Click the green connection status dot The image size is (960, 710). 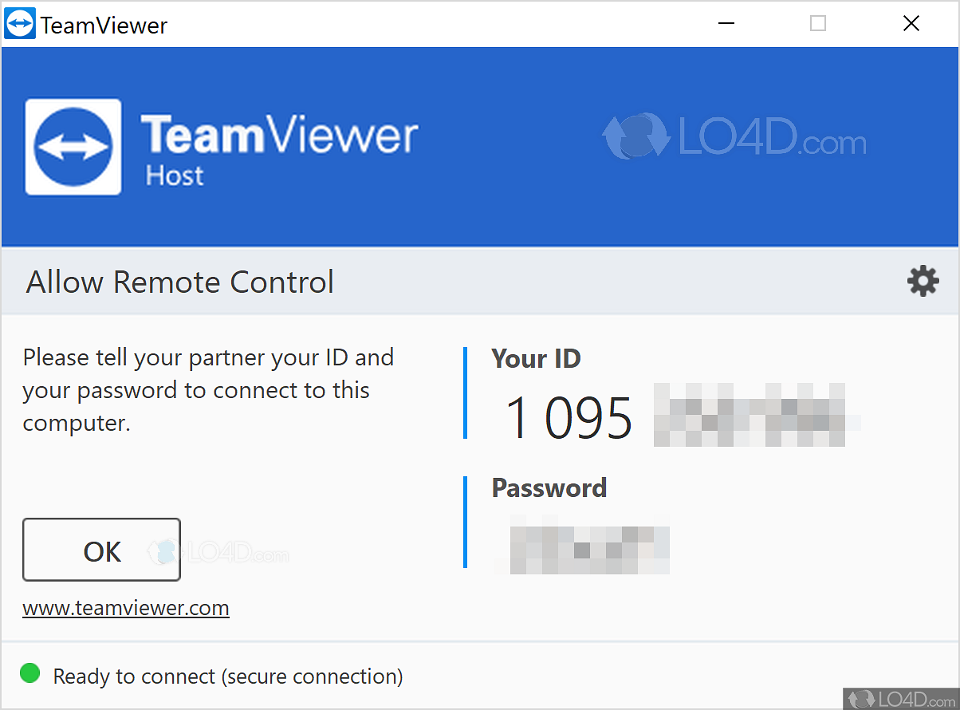click(30, 674)
